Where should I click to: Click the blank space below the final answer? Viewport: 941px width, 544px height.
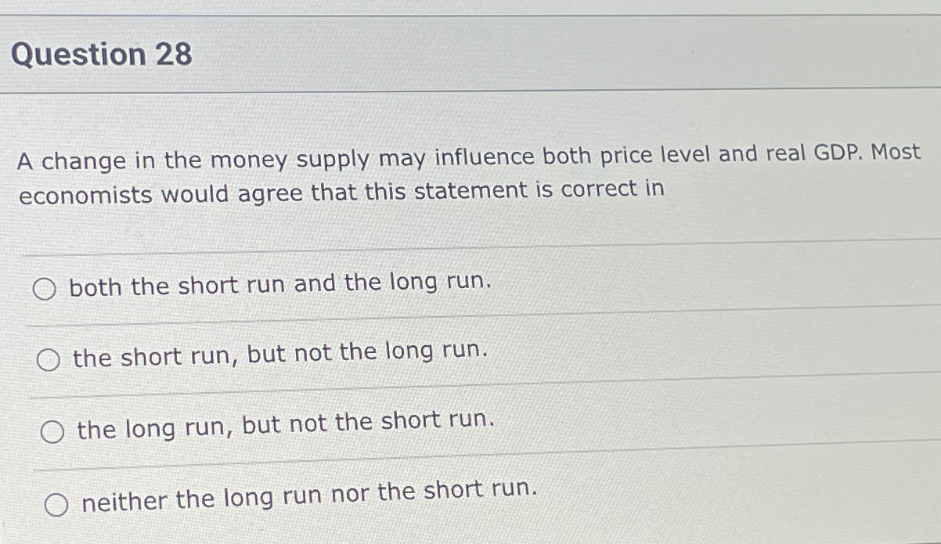click(470, 535)
